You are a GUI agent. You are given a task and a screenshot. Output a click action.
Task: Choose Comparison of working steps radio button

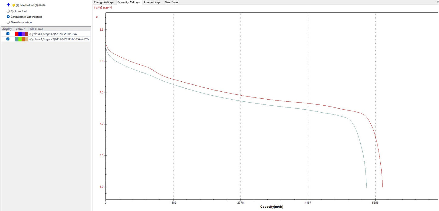8,17
